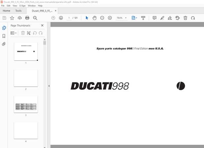This screenshot has width=204, height=148.
Task: Open the zoom level 78.6% dropdown
Action: point(126,18)
